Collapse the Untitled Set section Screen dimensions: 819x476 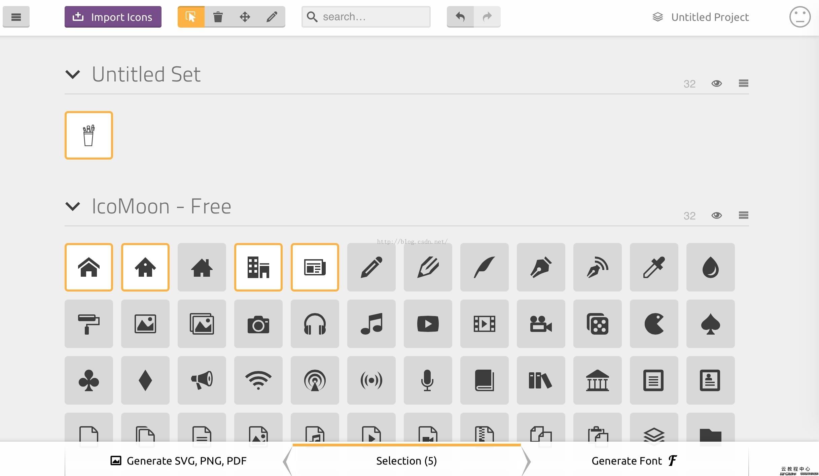[x=72, y=74]
